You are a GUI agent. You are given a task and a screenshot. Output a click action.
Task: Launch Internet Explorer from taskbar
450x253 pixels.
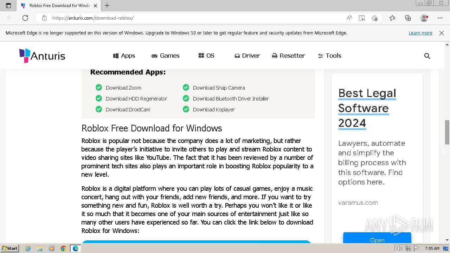pos(28,248)
